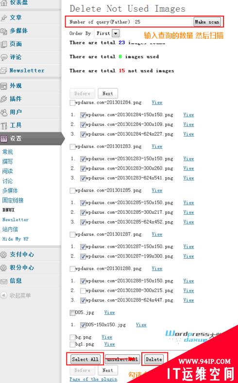This screenshot has width=238, height=383.
Task: Open the Page of the plugin link
Action: 93,379
